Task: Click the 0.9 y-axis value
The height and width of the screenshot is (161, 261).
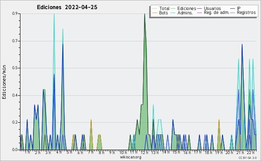Action: [15, 13]
